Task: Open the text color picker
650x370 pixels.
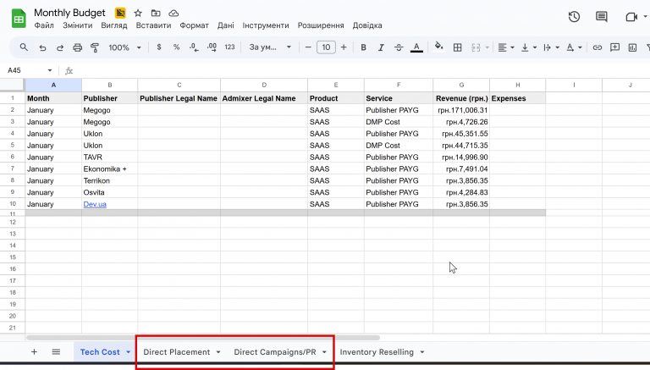Action: (x=416, y=47)
